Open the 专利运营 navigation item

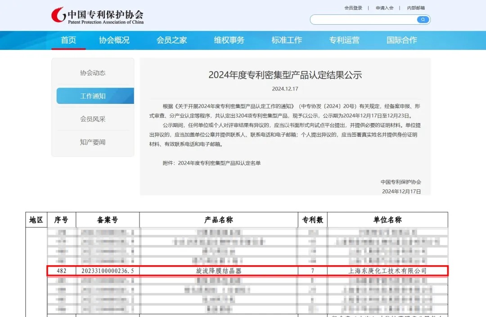pyautogui.click(x=344, y=40)
